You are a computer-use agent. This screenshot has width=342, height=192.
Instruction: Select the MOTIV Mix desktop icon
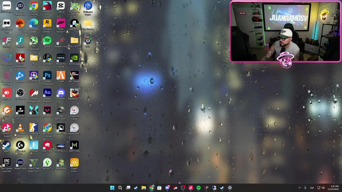(x=74, y=147)
